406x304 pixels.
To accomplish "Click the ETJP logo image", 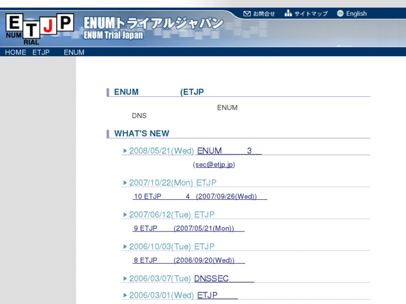I will click(x=40, y=29).
